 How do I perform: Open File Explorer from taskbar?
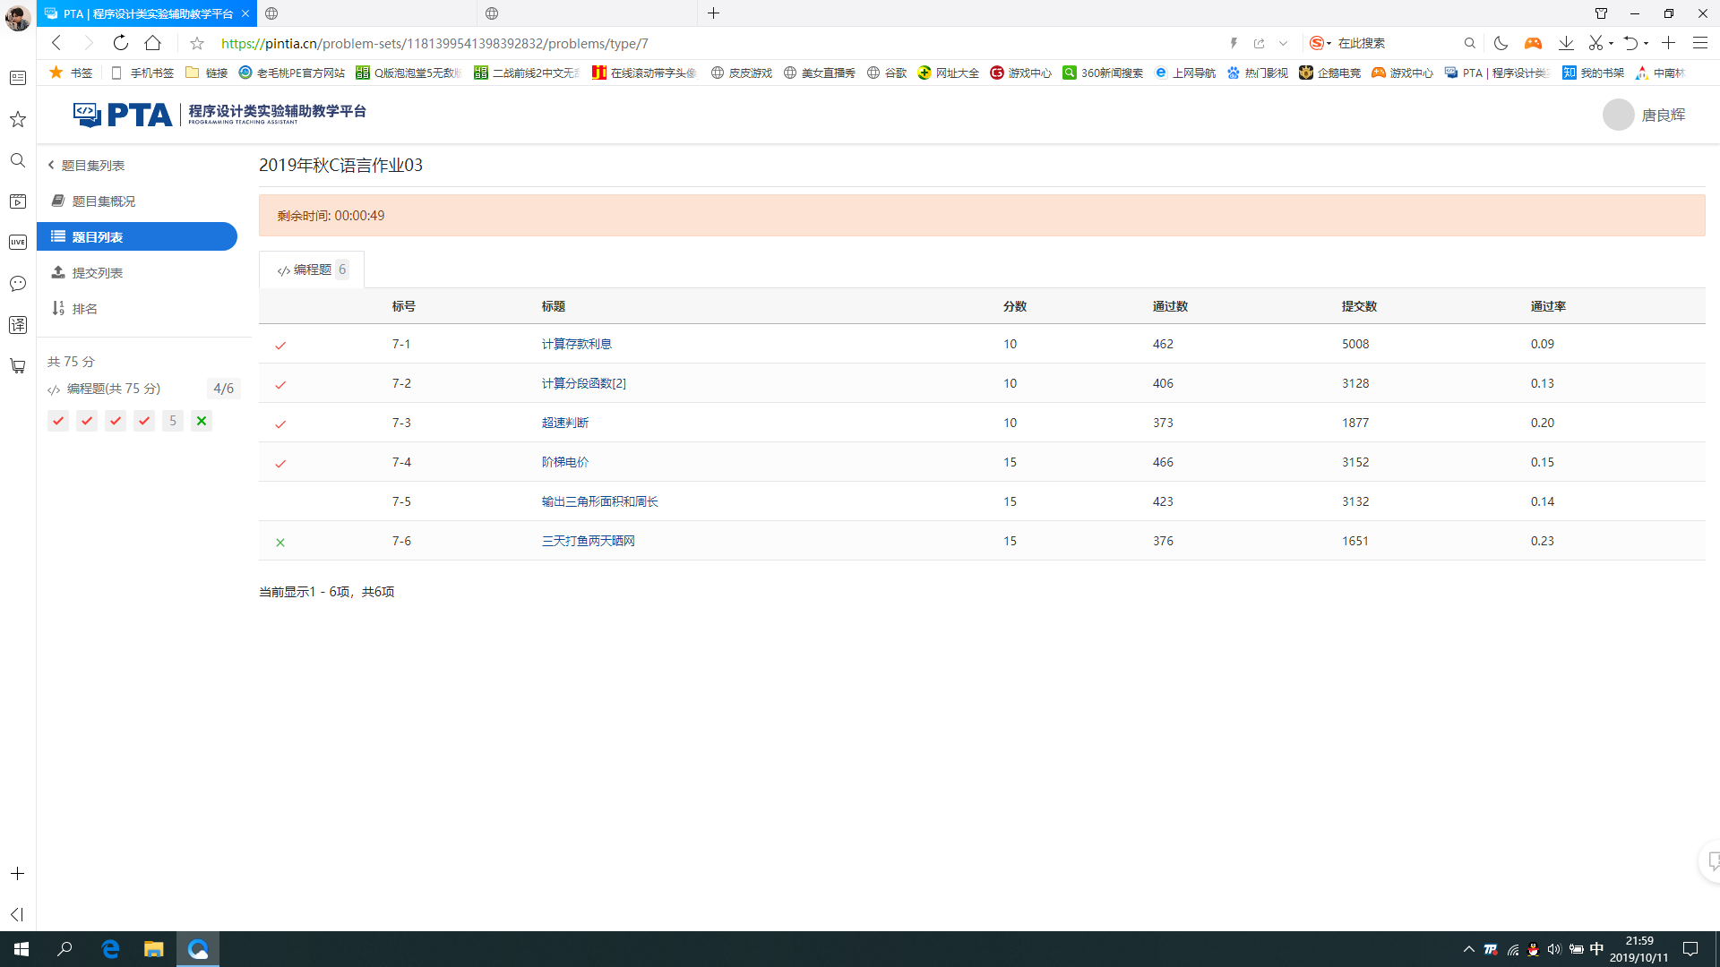click(x=154, y=949)
